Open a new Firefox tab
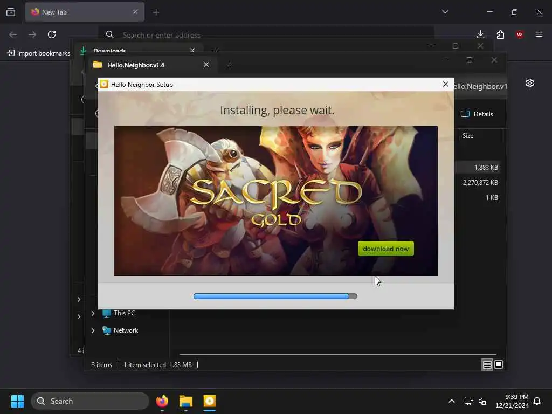Image resolution: width=552 pixels, height=414 pixels. tap(156, 12)
